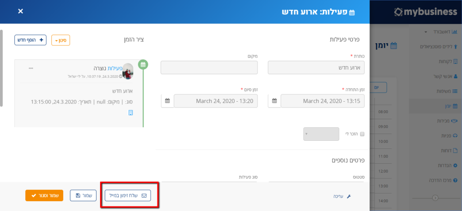The height and width of the screenshot is (211, 462).
Task: Open the three-dots menu on activity card
Action: 31,68
